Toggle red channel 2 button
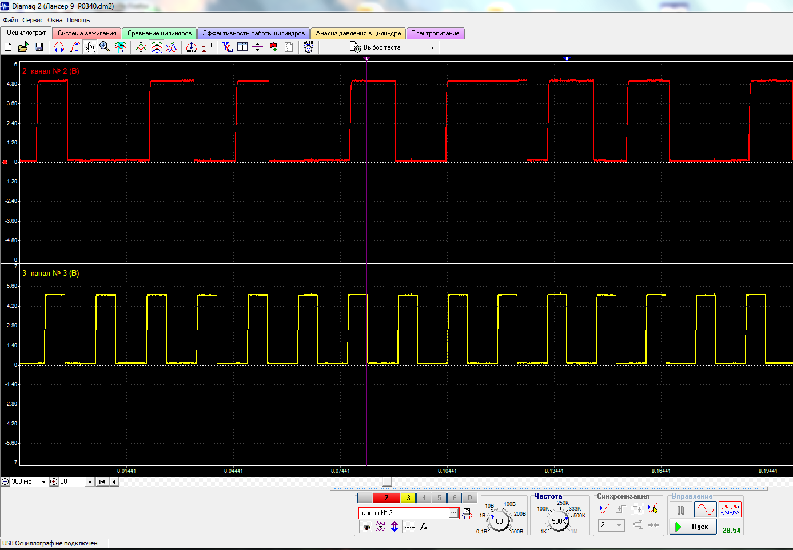 [386, 498]
